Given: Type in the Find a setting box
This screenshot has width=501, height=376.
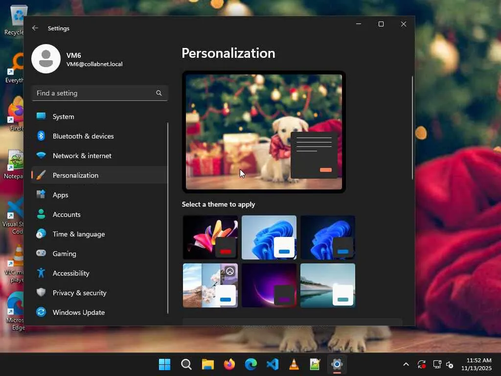Looking at the screenshot, I should (93, 93).
